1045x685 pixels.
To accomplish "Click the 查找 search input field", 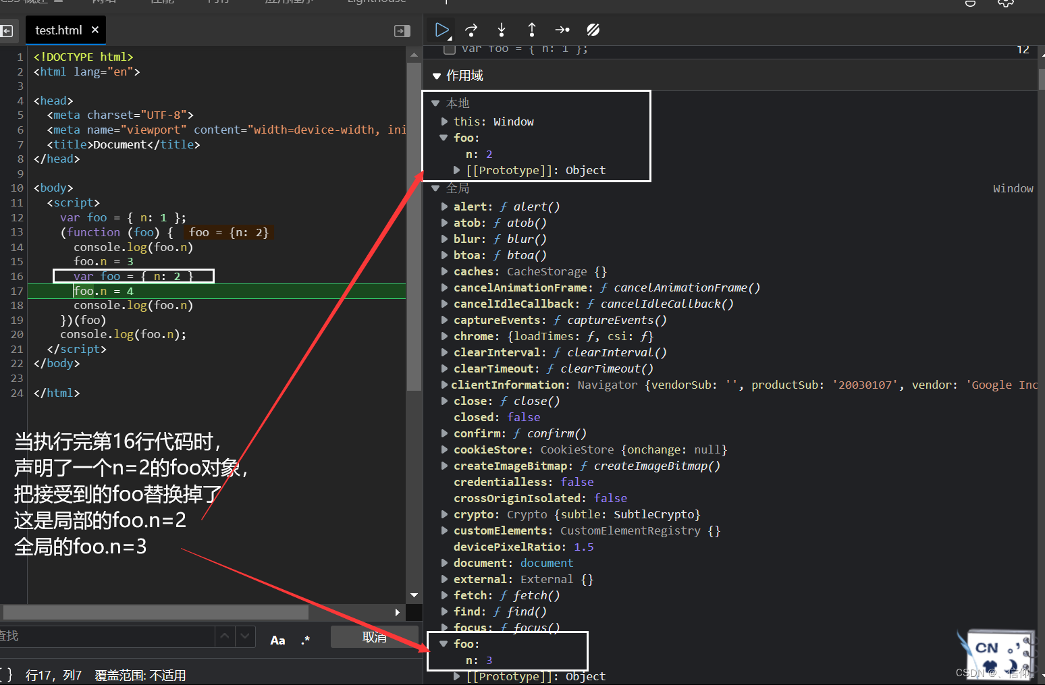I will click(107, 636).
